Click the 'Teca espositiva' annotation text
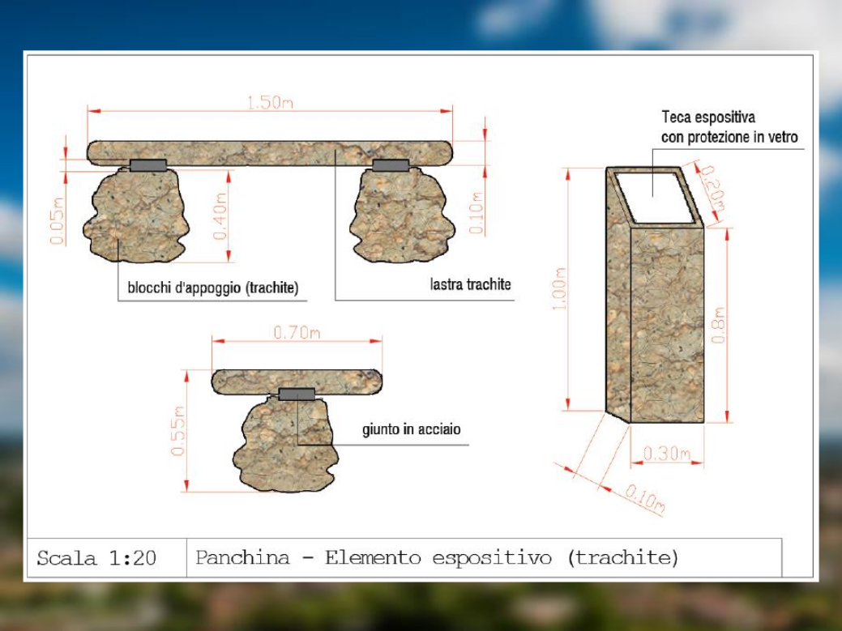This screenshot has width=842, height=631. 708,117
